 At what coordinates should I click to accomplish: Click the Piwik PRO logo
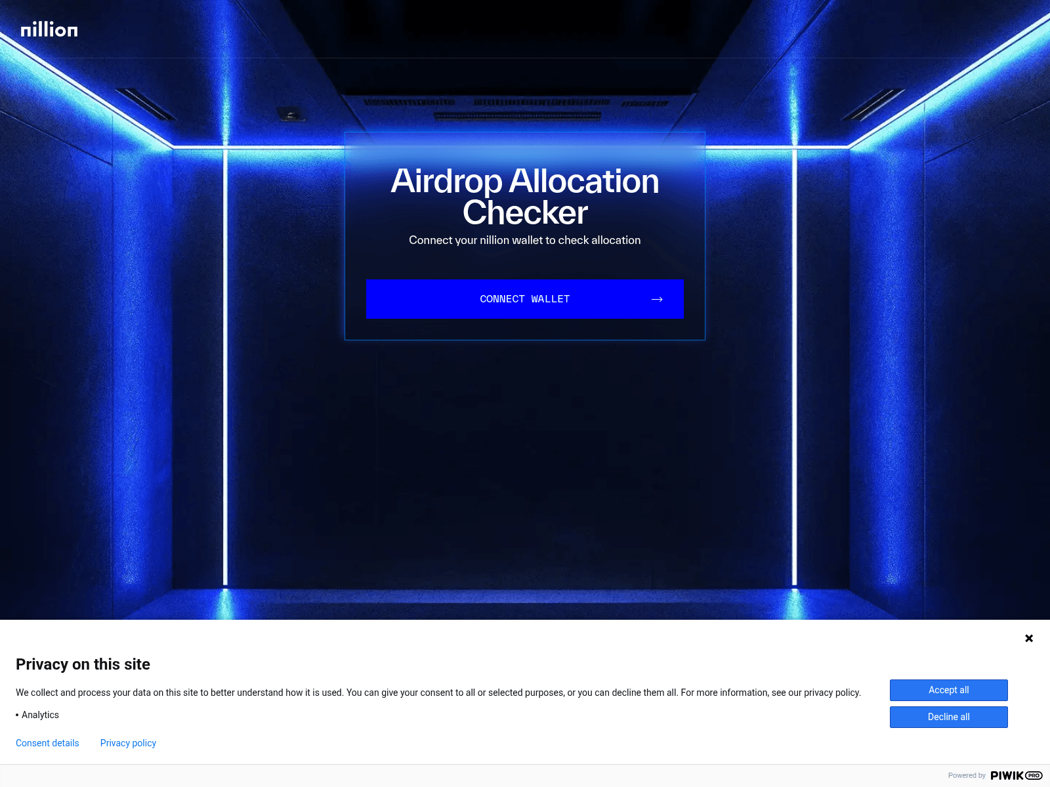coord(1017,775)
